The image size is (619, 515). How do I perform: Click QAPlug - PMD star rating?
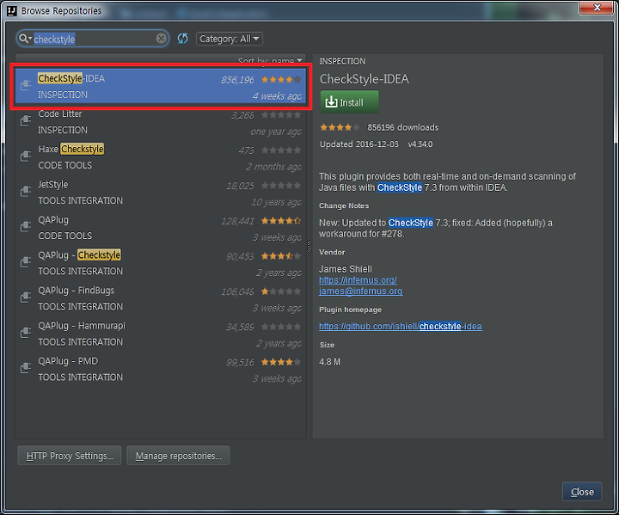[281, 362]
